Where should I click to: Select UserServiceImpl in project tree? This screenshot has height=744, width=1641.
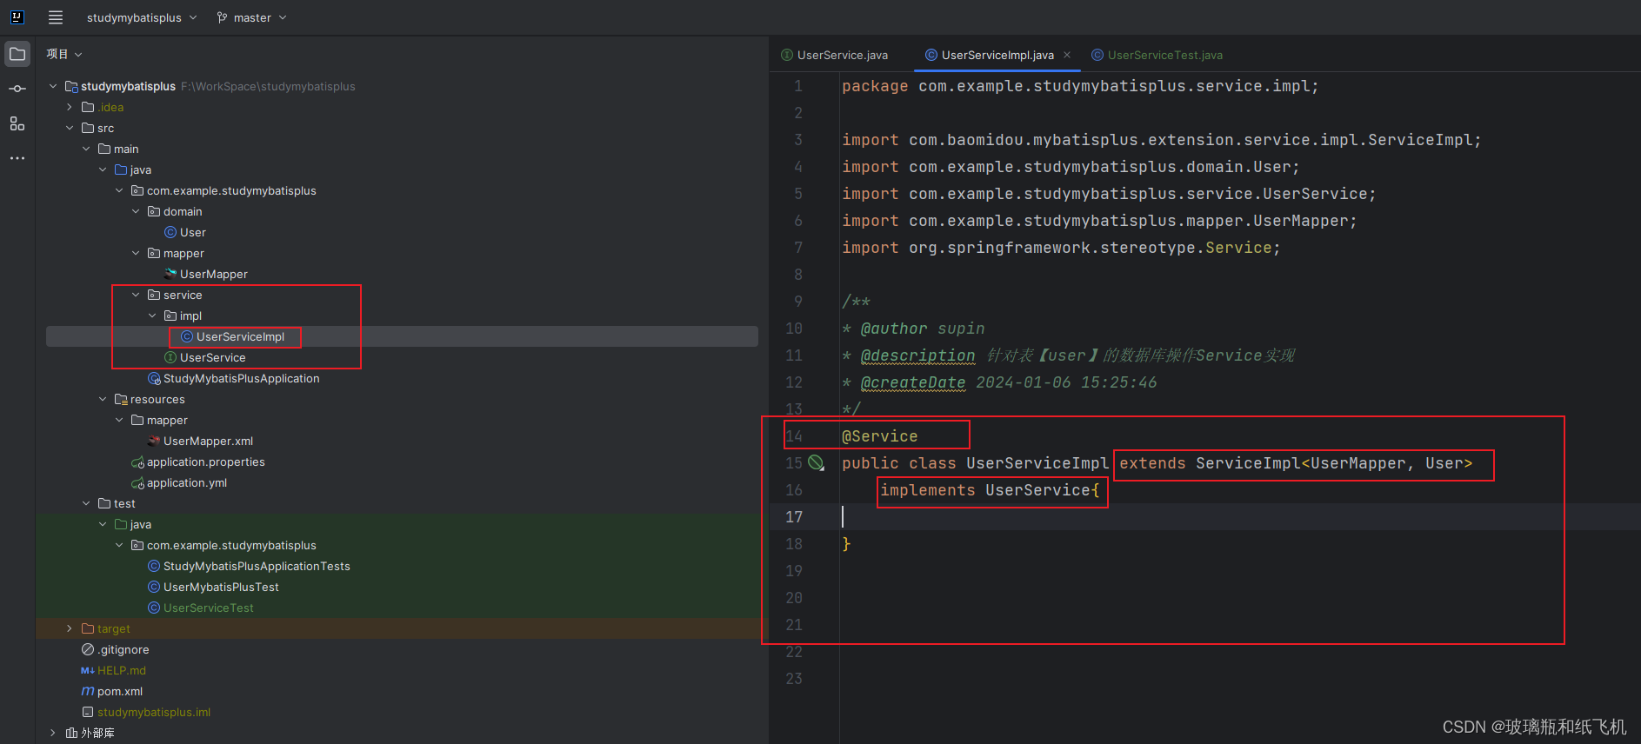pos(240,336)
